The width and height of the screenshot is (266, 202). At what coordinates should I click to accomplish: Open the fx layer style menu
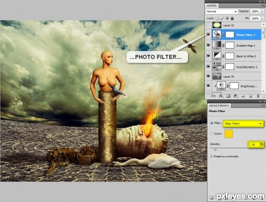221,96
